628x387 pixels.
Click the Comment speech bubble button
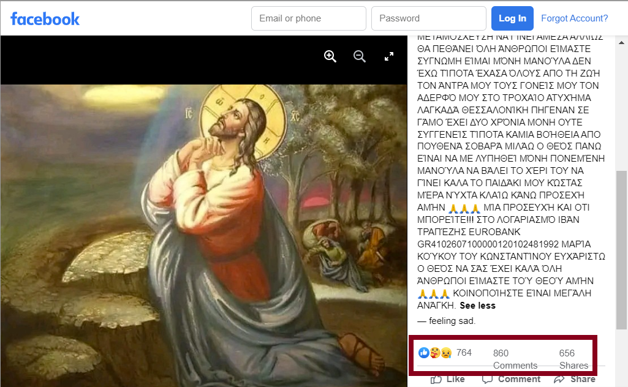[511, 379]
